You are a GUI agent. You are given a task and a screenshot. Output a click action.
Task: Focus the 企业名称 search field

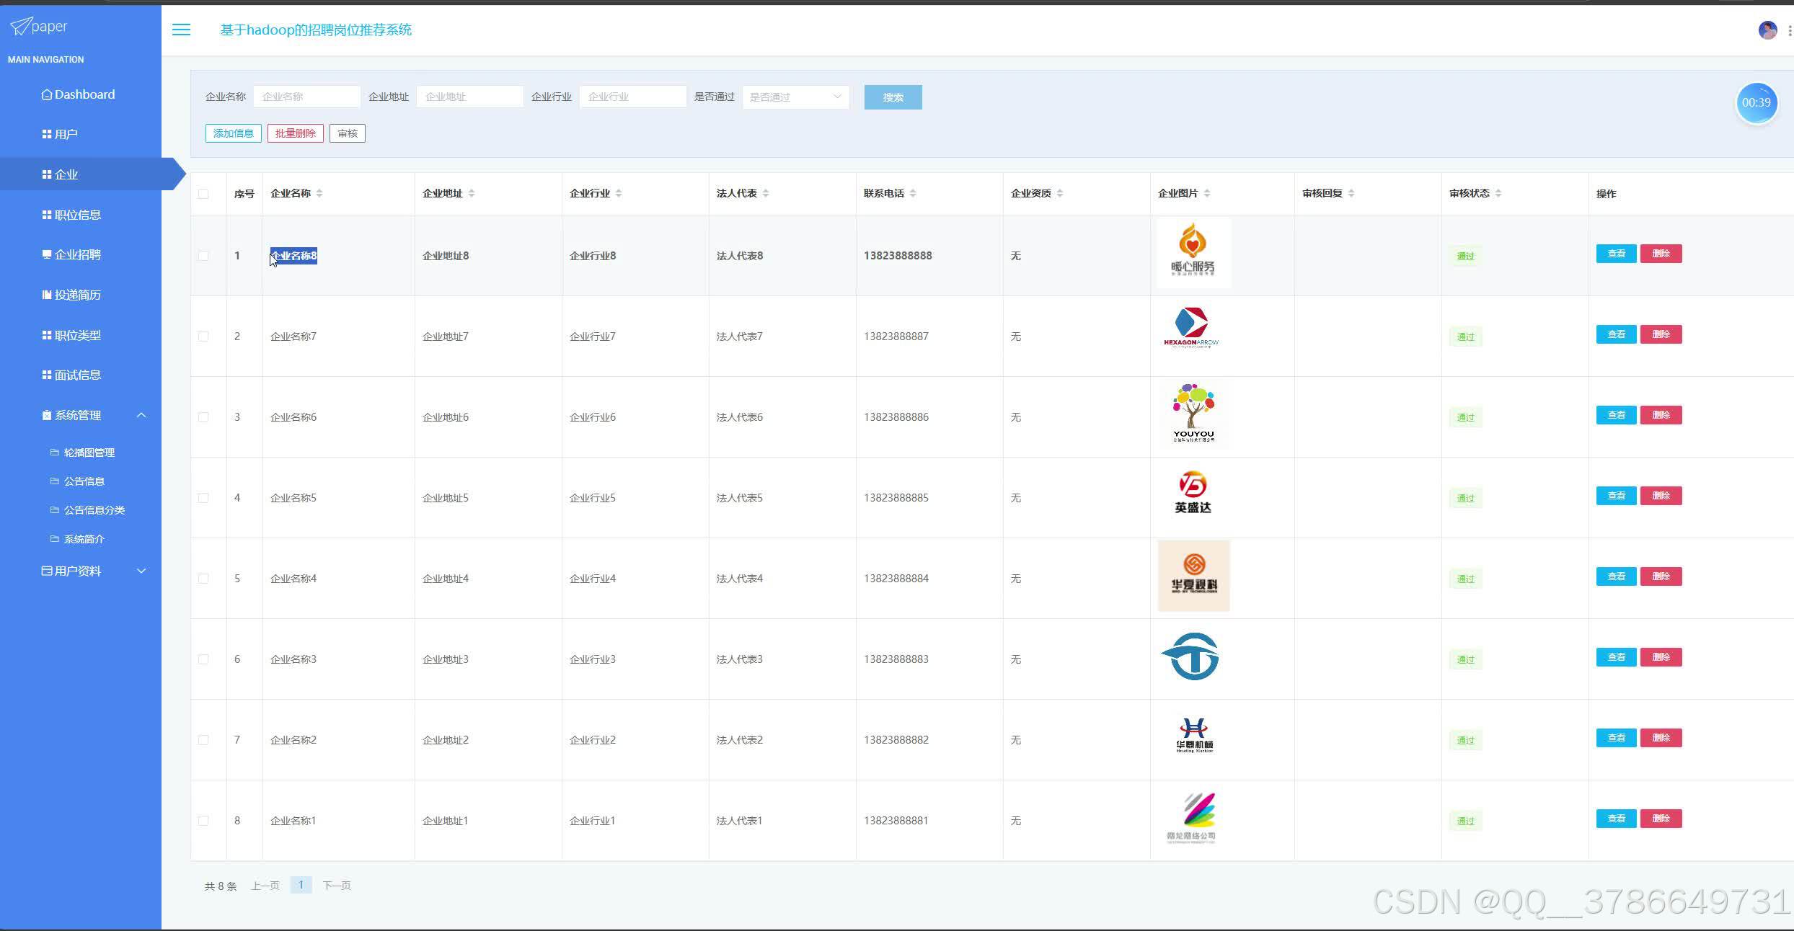(x=306, y=97)
